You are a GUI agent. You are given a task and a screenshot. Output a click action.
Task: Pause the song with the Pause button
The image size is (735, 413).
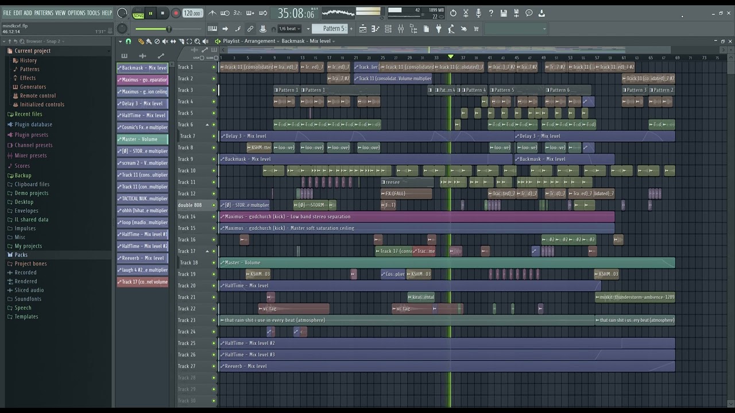pos(150,13)
